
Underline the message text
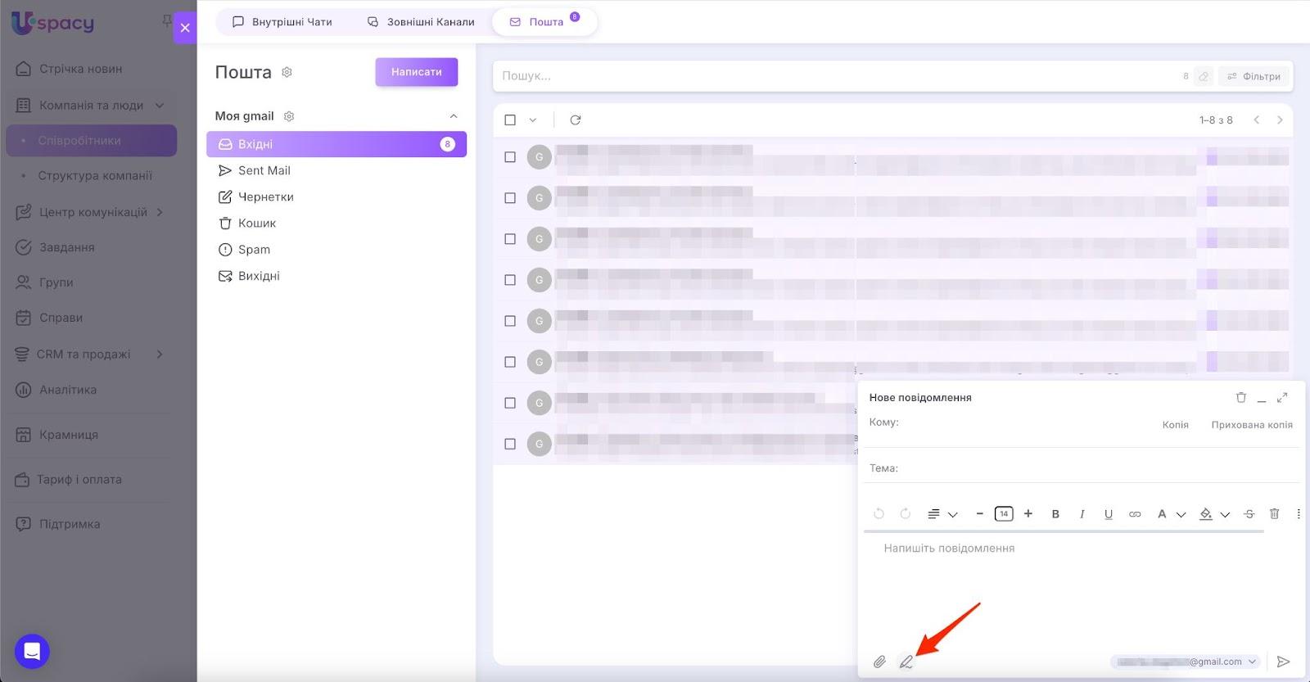click(1109, 514)
